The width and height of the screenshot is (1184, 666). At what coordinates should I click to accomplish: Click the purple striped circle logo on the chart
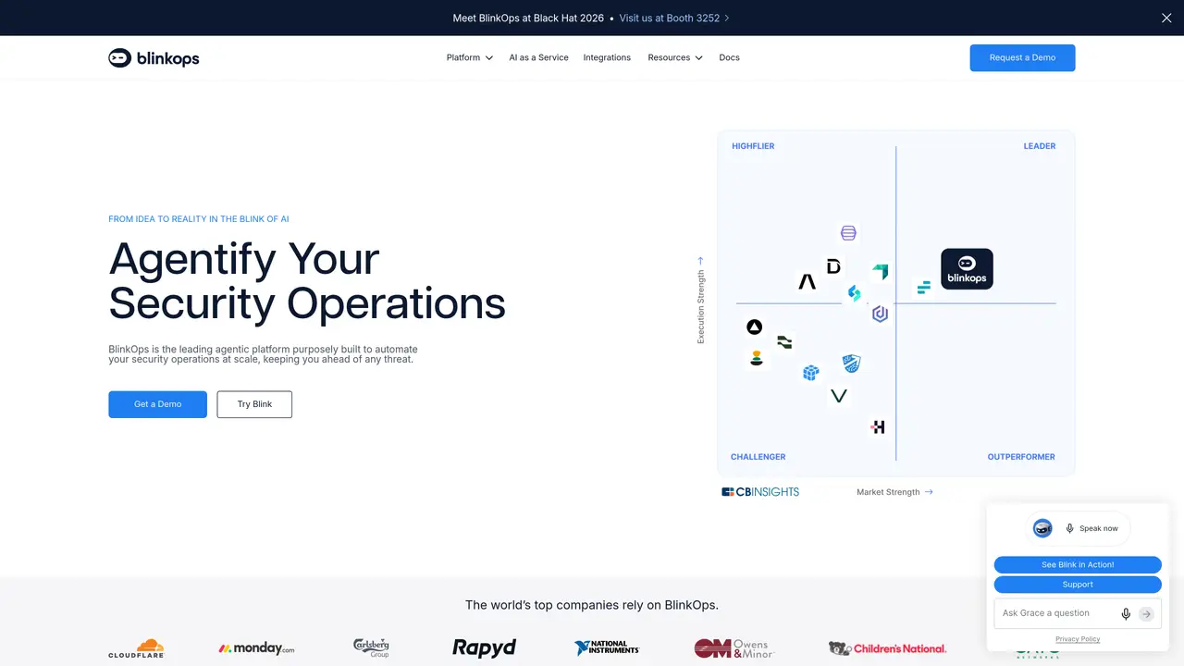[848, 233]
